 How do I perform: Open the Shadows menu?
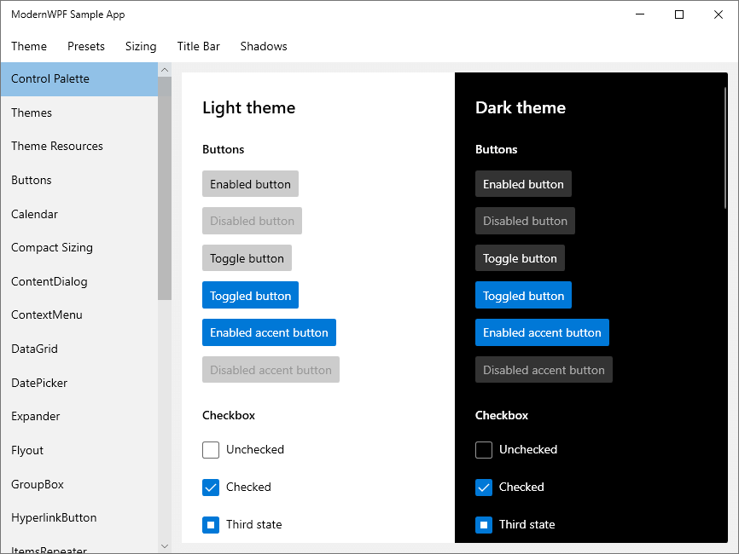264,46
